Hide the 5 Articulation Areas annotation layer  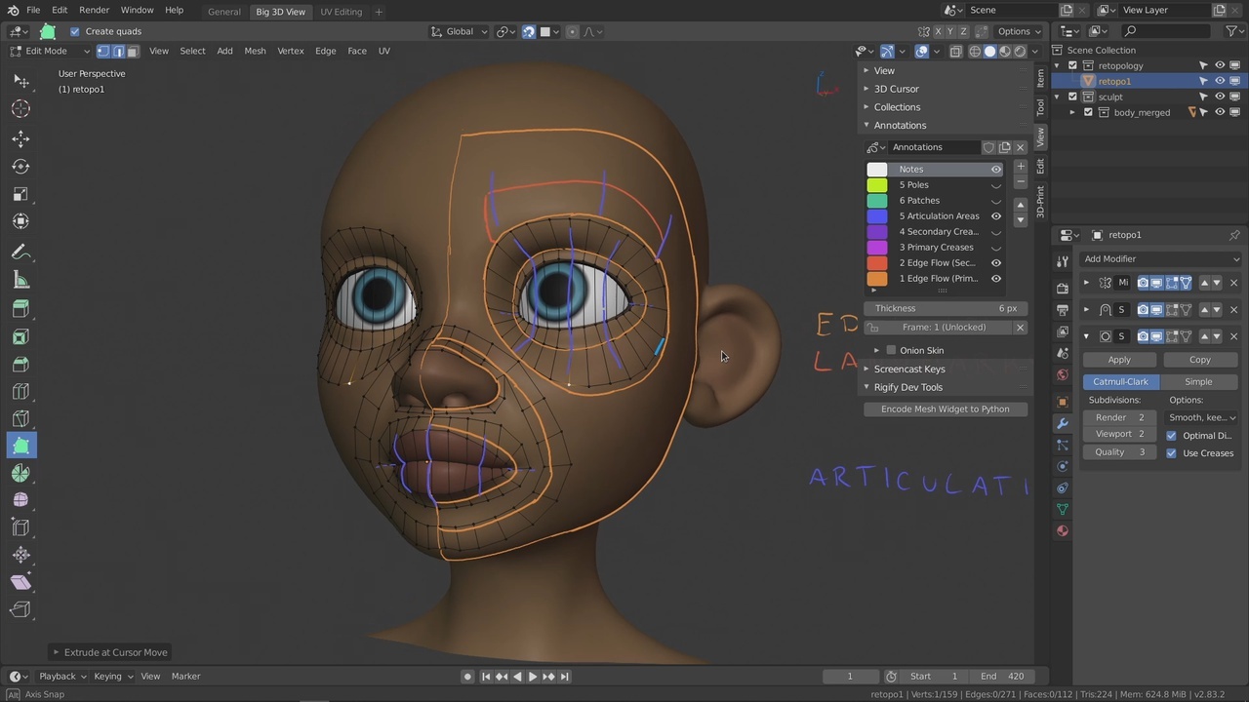[x=996, y=216]
